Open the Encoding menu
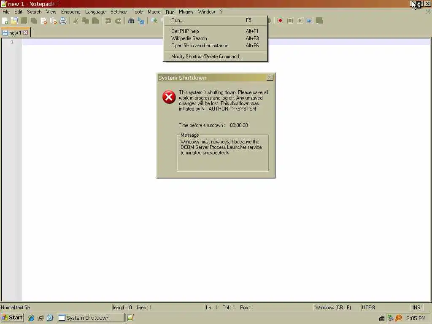 pos(71,12)
